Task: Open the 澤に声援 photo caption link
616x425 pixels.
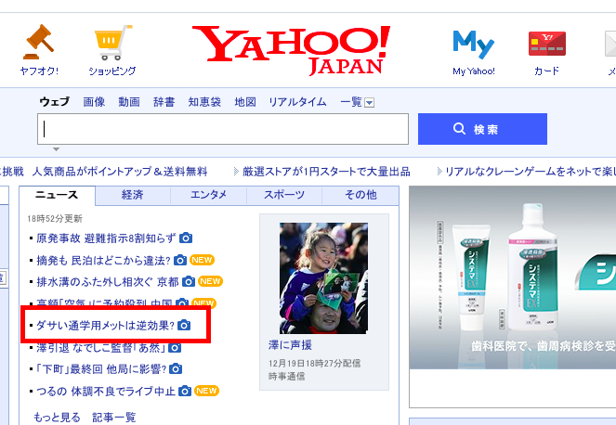Action: (x=290, y=345)
